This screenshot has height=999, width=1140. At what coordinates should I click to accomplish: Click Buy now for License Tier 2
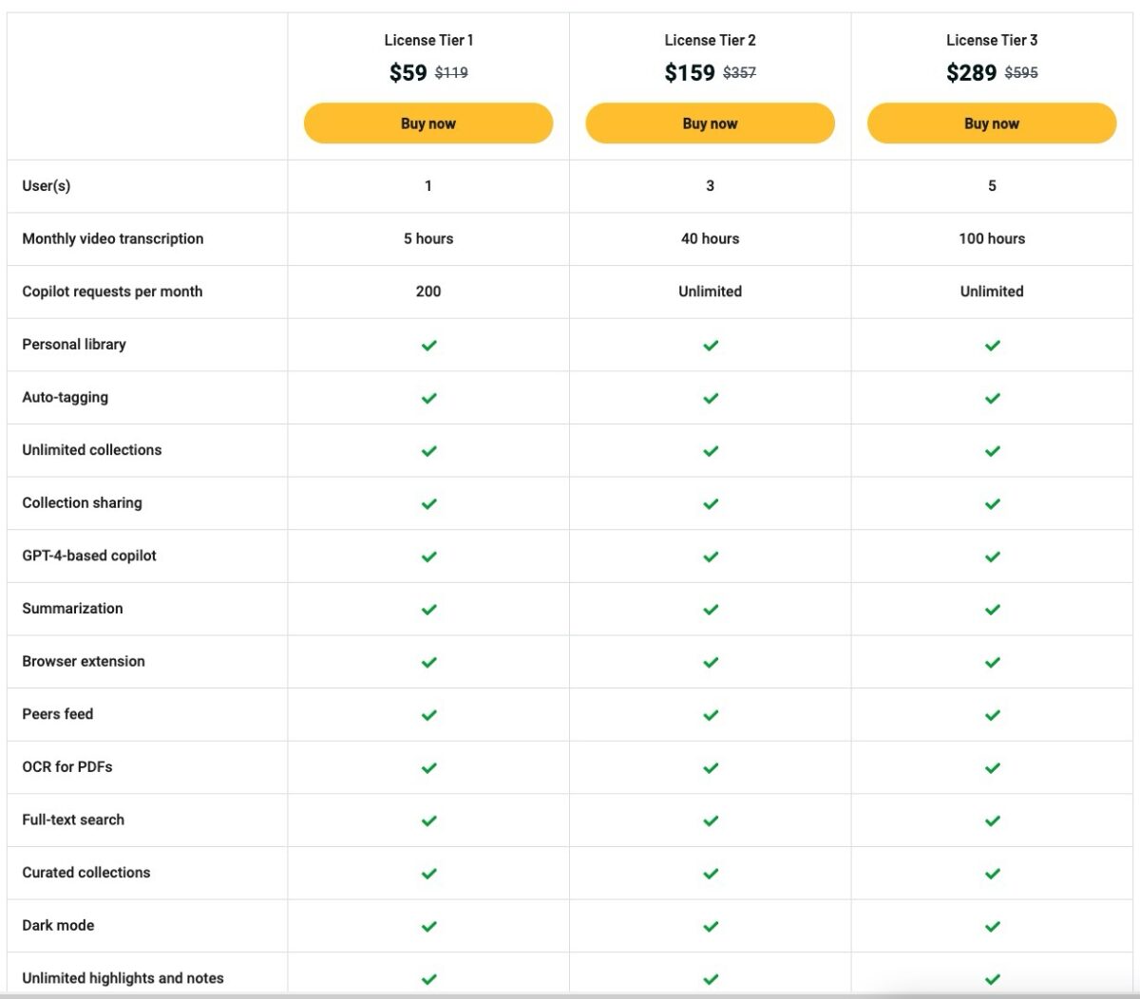[x=710, y=123]
